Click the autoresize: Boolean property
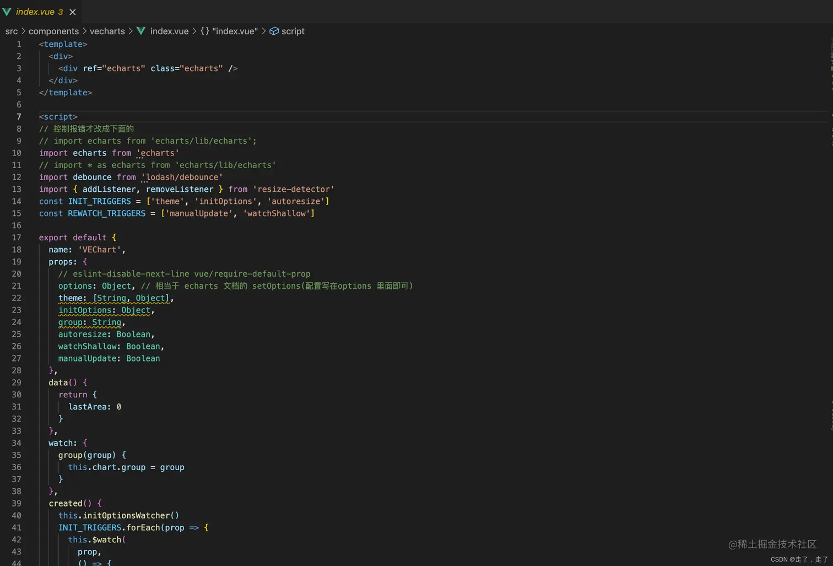 [105, 335]
